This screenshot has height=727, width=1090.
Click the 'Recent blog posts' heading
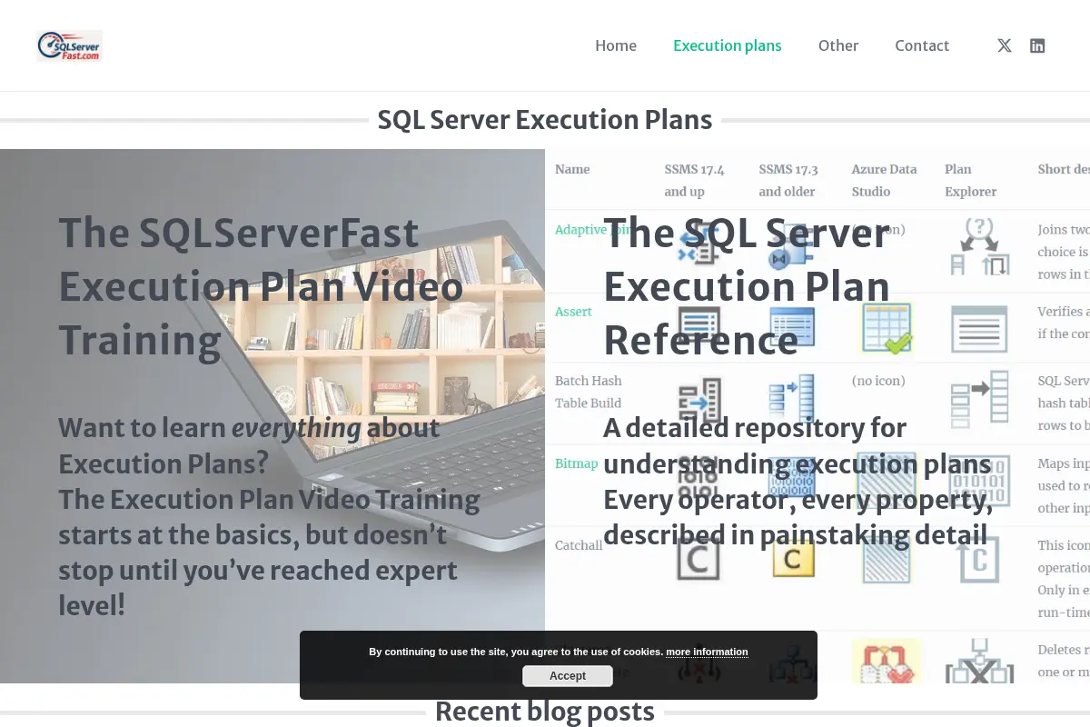point(545,711)
